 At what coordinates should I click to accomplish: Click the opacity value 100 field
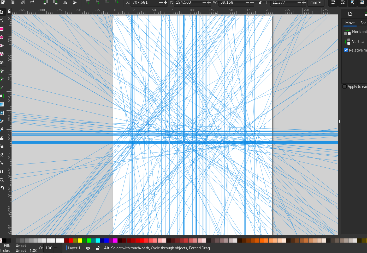tap(49, 248)
